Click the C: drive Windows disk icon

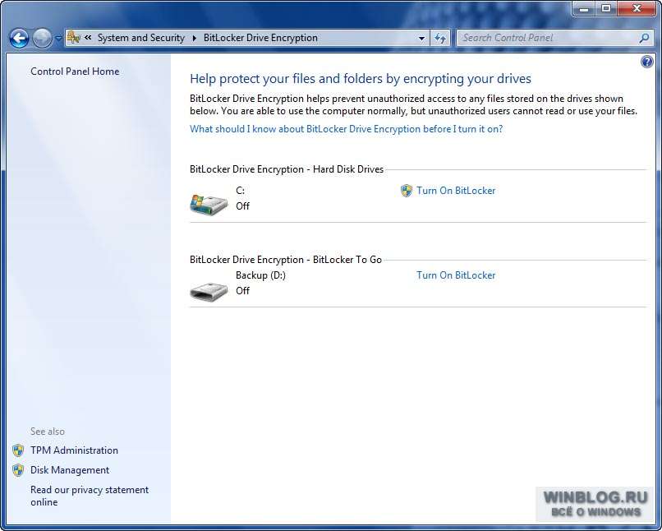coord(209,205)
